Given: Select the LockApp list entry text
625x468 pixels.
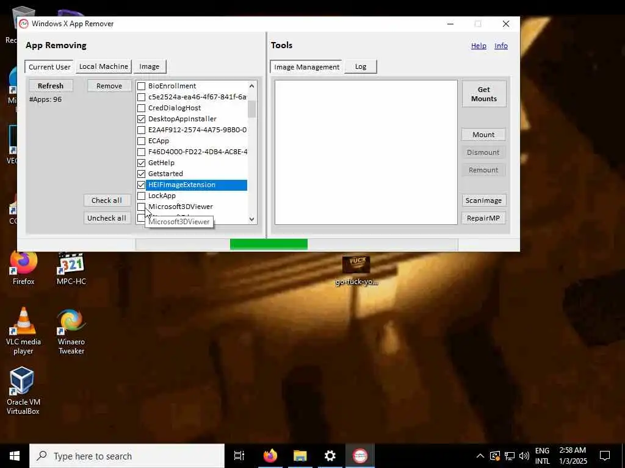Looking at the screenshot, I should point(162,196).
